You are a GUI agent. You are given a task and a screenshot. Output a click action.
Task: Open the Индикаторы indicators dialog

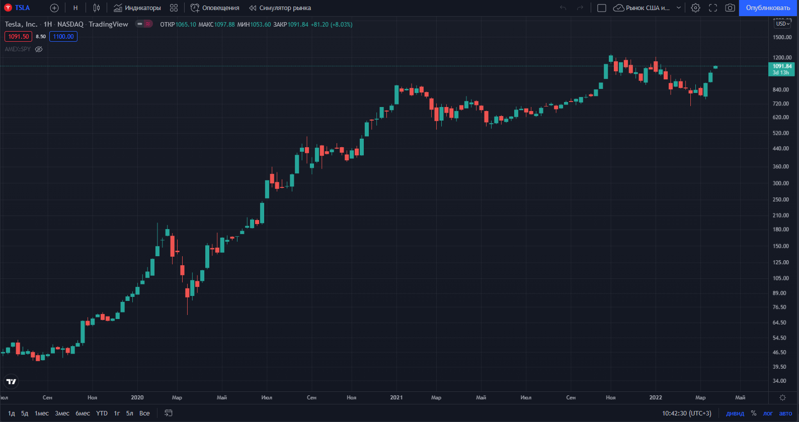point(137,8)
